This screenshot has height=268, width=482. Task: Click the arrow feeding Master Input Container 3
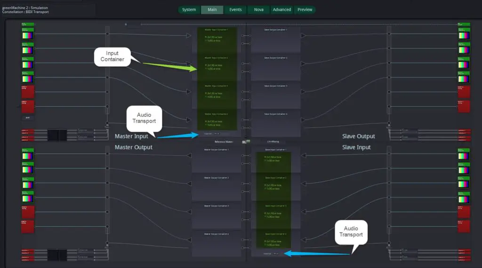click(188, 92)
